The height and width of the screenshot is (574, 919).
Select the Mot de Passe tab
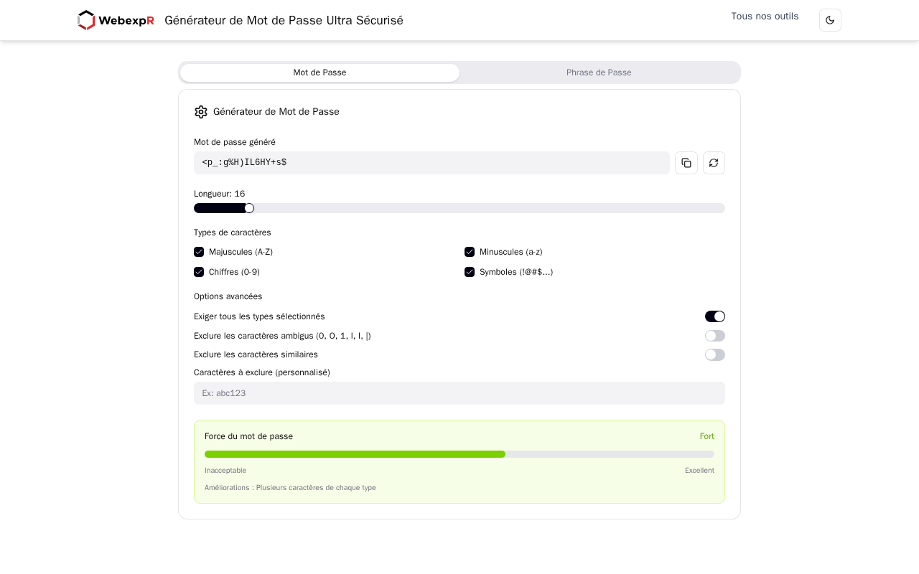[319, 72]
